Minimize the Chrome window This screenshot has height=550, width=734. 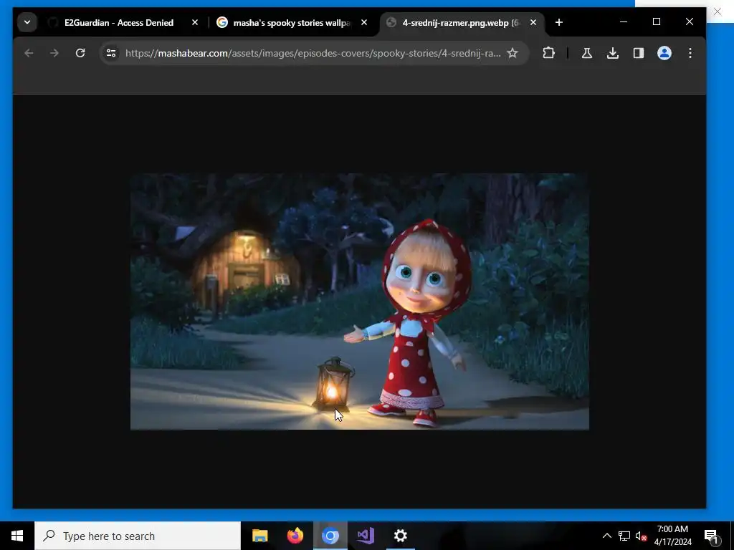coord(624,22)
